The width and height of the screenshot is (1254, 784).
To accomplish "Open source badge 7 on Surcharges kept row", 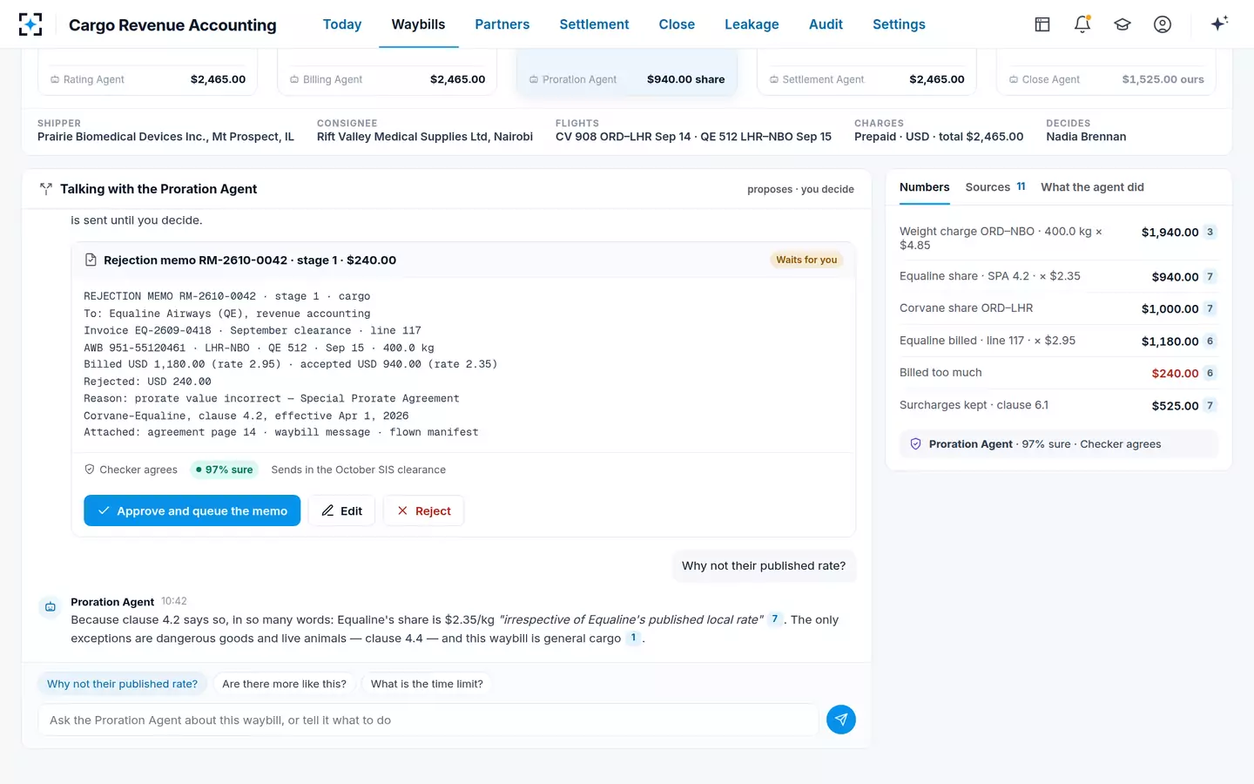I will click(1210, 406).
